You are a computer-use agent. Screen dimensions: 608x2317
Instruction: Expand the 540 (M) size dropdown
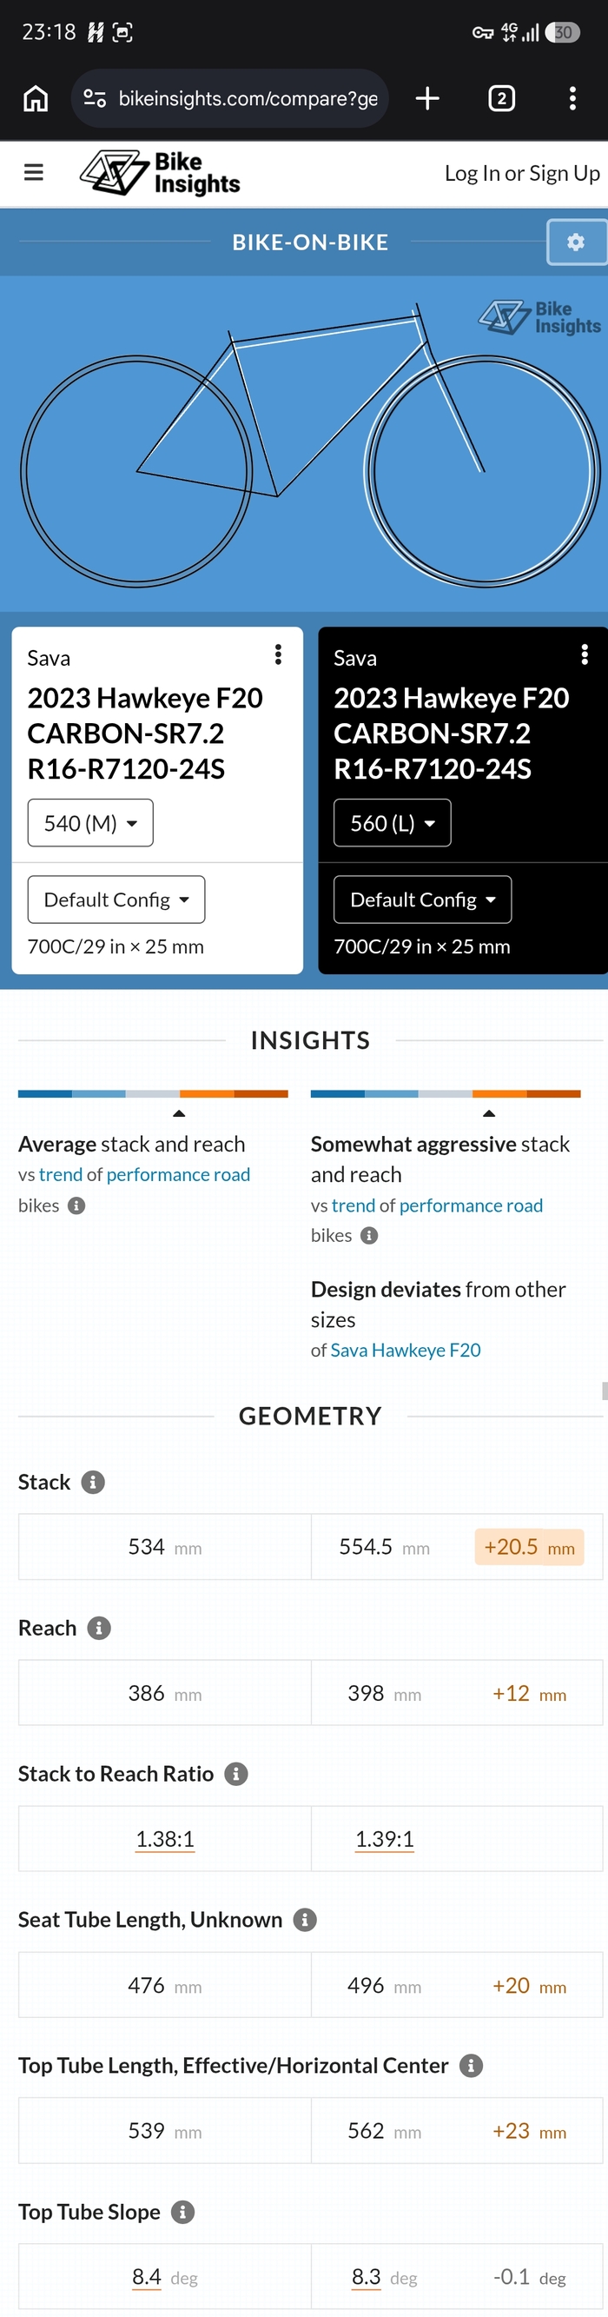tap(91, 822)
